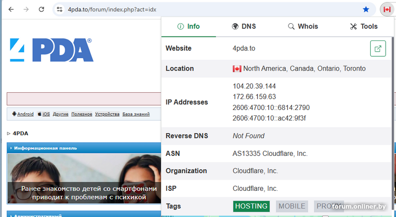The width and height of the screenshot is (396, 217).
Task: Select IPv6 address 2606:4700:10::ac42:9f3f
Action: [x=269, y=118]
